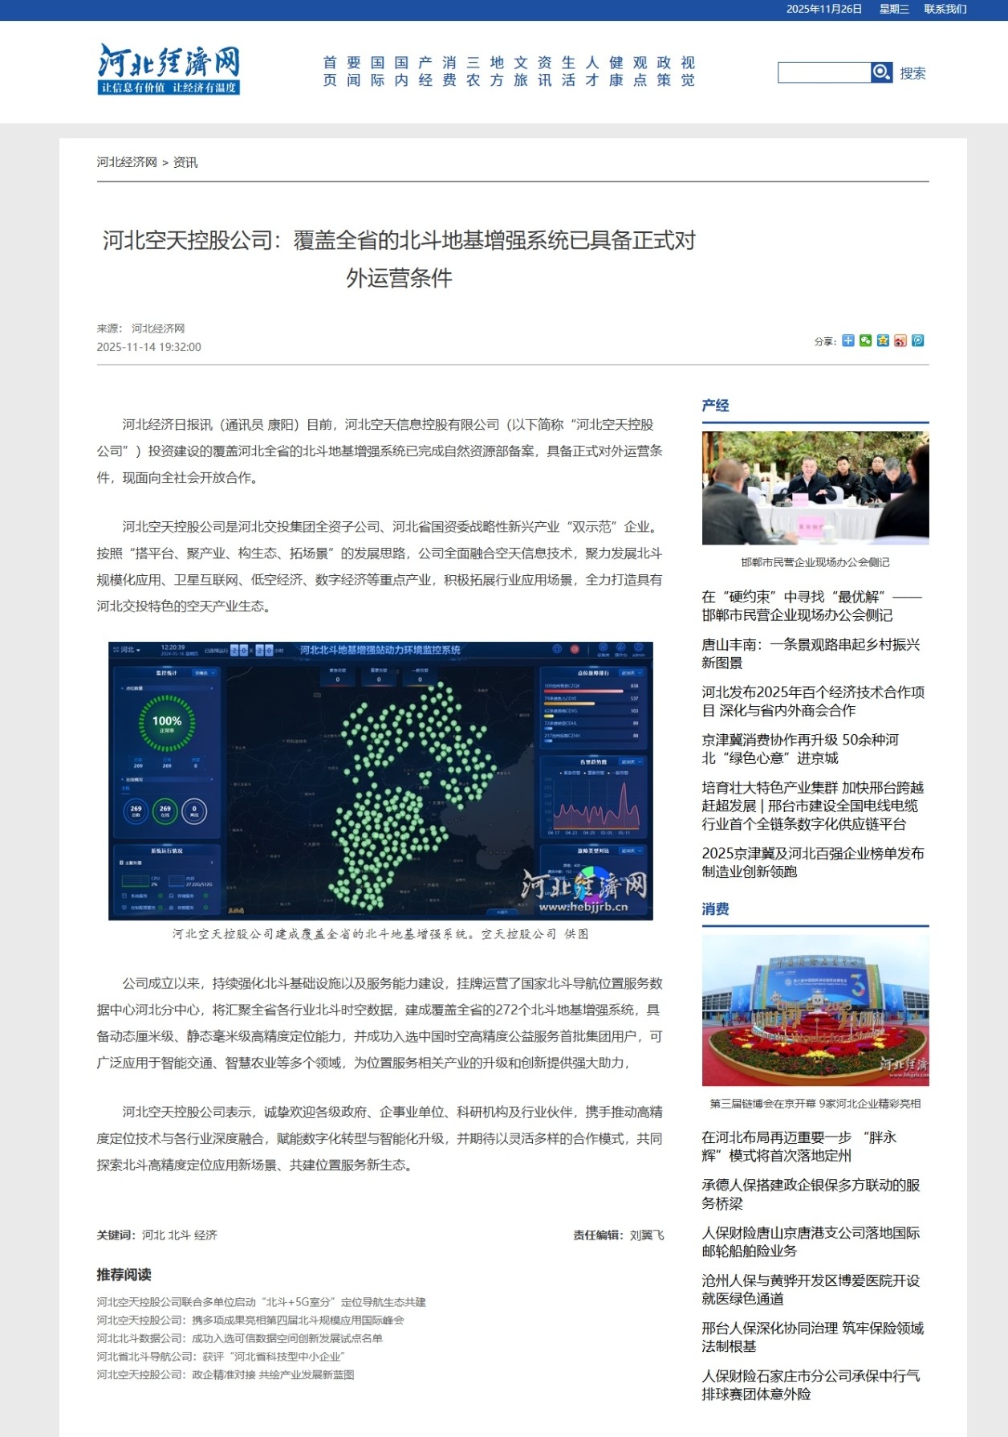
Task: Click the article headline 河北空天控股公司
Action: [x=399, y=259]
